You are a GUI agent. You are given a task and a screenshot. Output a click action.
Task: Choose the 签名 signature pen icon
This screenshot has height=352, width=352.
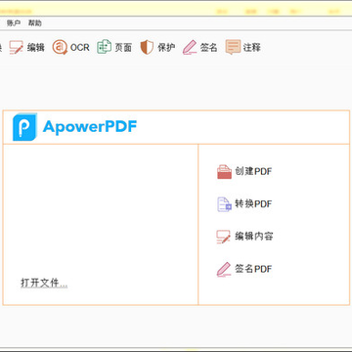coord(190,48)
